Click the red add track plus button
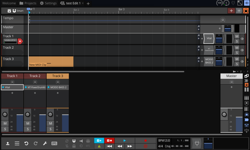The width and height of the screenshot is (250, 150). click(x=231, y=11)
